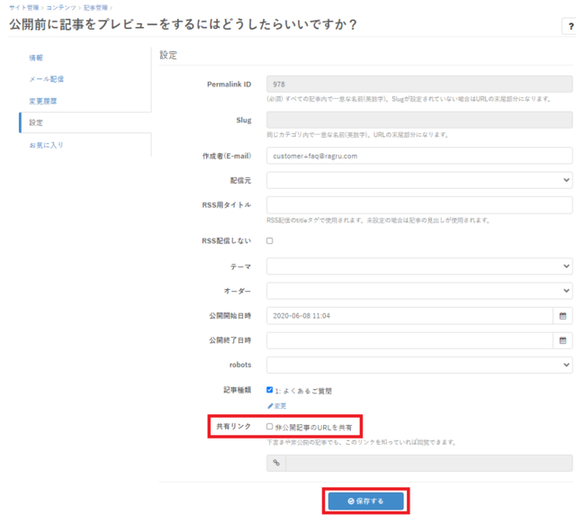Select the 設定 sidebar tab
Viewport: 576px width, 515px height.
click(x=85, y=122)
